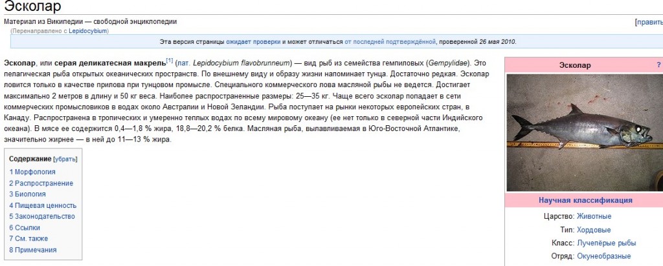Click footnote reference [1]
This screenshot has height=266, width=663.
(x=169, y=61)
